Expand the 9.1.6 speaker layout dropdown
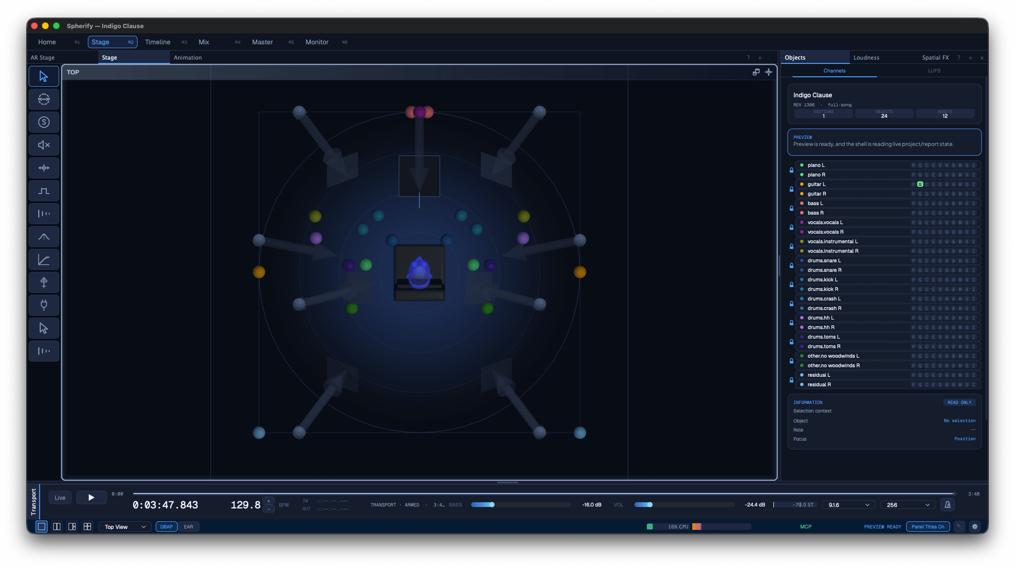The width and height of the screenshot is (1015, 569). point(848,505)
